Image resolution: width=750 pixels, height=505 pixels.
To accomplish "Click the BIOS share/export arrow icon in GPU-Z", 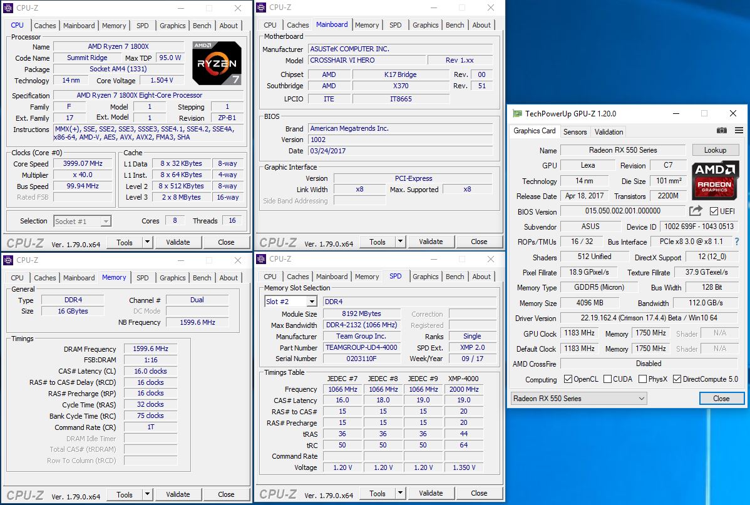I will [x=696, y=211].
